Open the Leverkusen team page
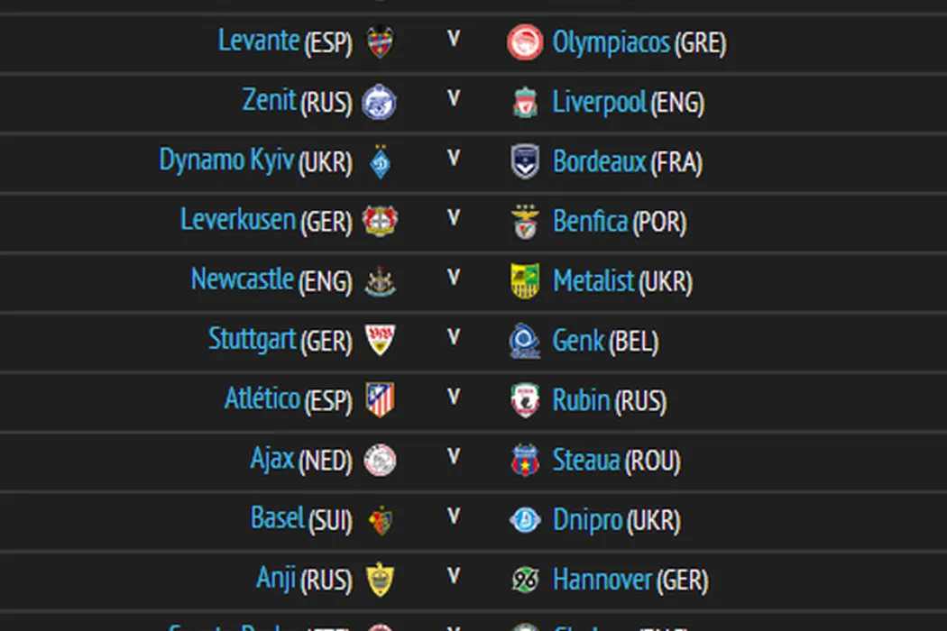The width and height of the screenshot is (947, 631). tap(238, 220)
